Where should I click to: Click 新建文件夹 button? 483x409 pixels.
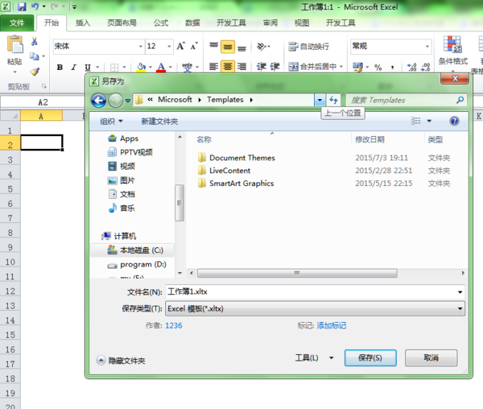click(159, 122)
